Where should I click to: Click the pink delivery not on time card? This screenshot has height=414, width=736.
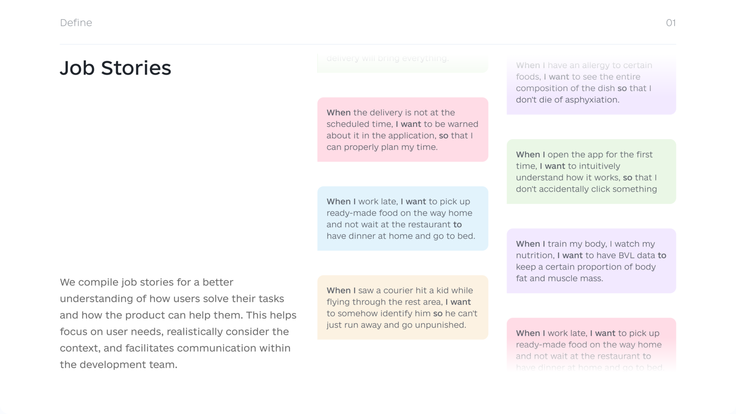[x=402, y=130]
